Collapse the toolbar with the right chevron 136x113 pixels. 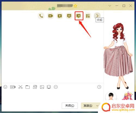pyautogui.click(x=97, y=16)
